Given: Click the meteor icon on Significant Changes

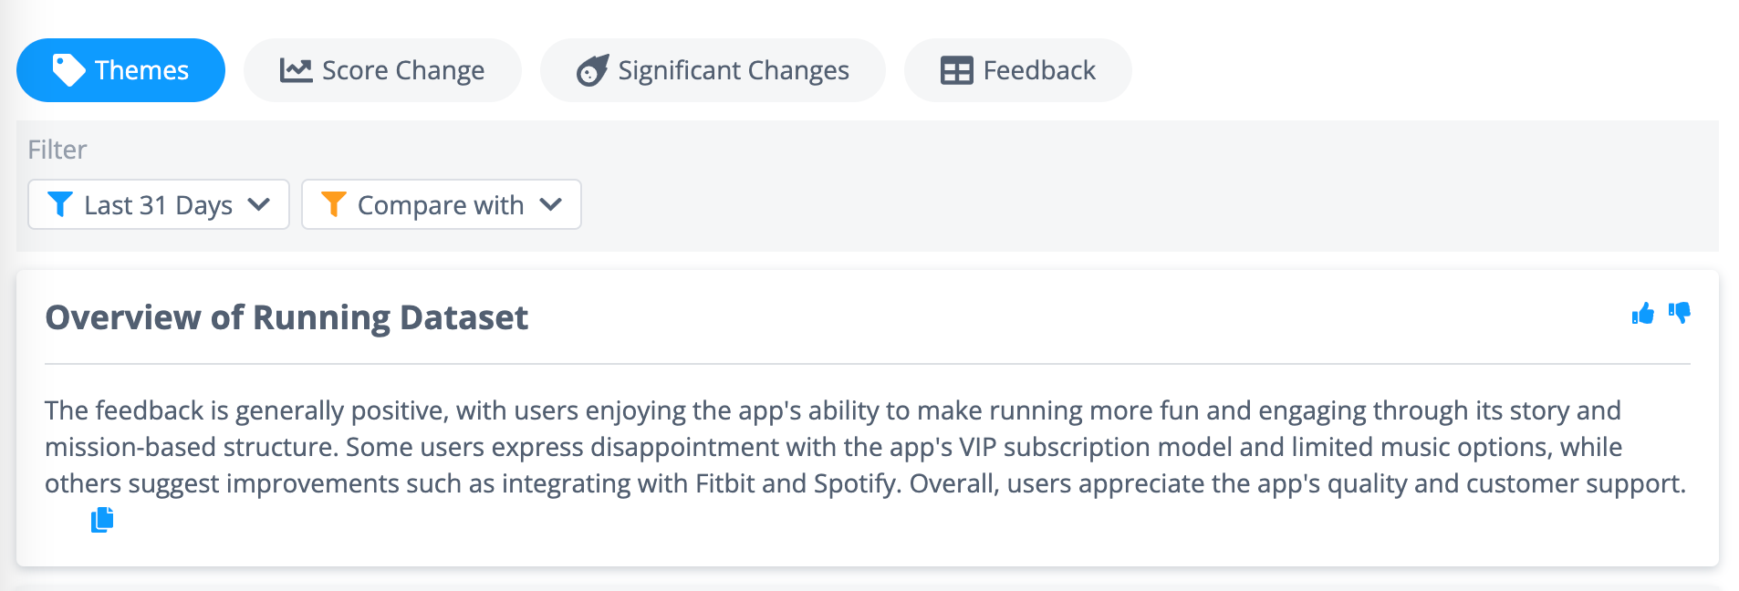Looking at the screenshot, I should (x=592, y=70).
